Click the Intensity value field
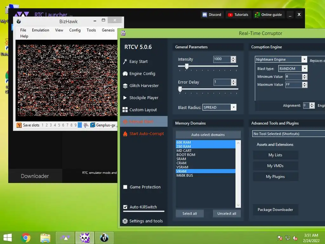Image resolution: width=325 pixels, height=244 pixels. pyautogui.click(x=222, y=59)
